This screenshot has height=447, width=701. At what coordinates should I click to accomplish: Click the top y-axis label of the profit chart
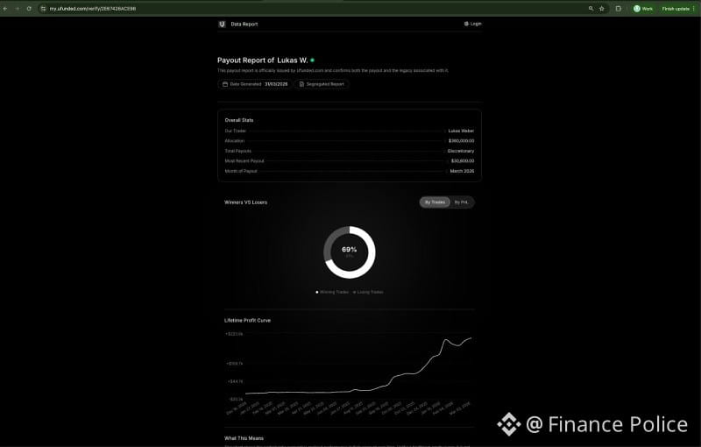(x=234, y=334)
